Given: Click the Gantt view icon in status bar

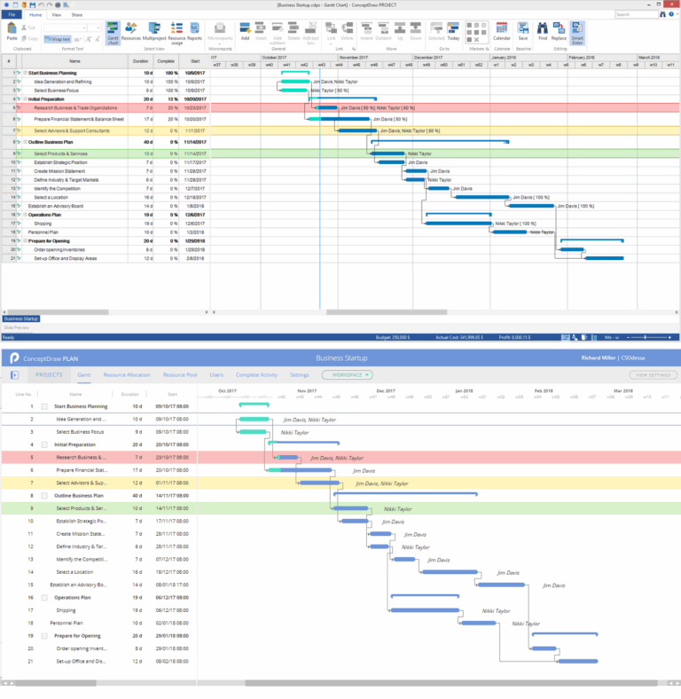Looking at the screenshot, I should pos(565,337).
